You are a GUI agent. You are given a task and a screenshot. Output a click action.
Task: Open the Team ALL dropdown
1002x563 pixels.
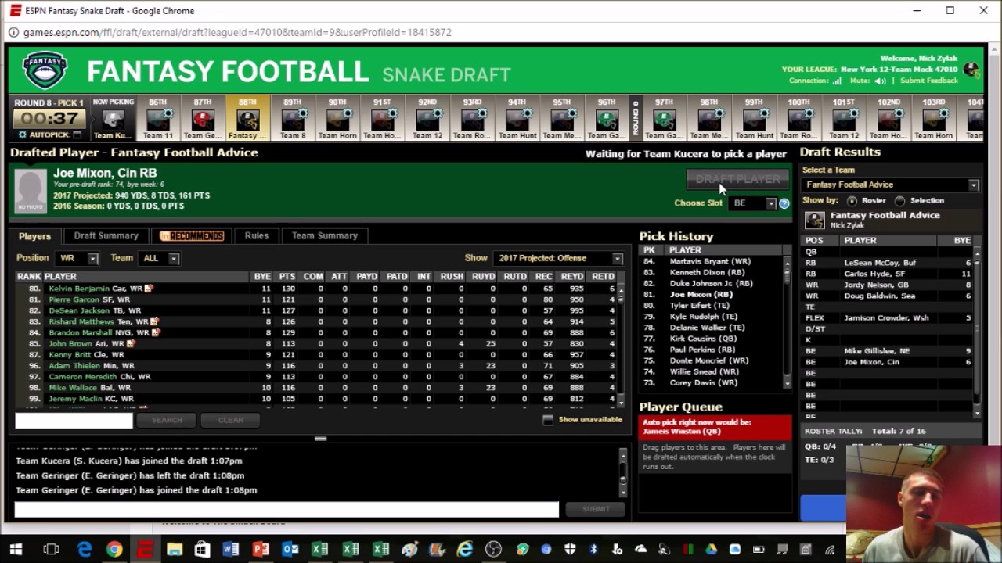[159, 258]
